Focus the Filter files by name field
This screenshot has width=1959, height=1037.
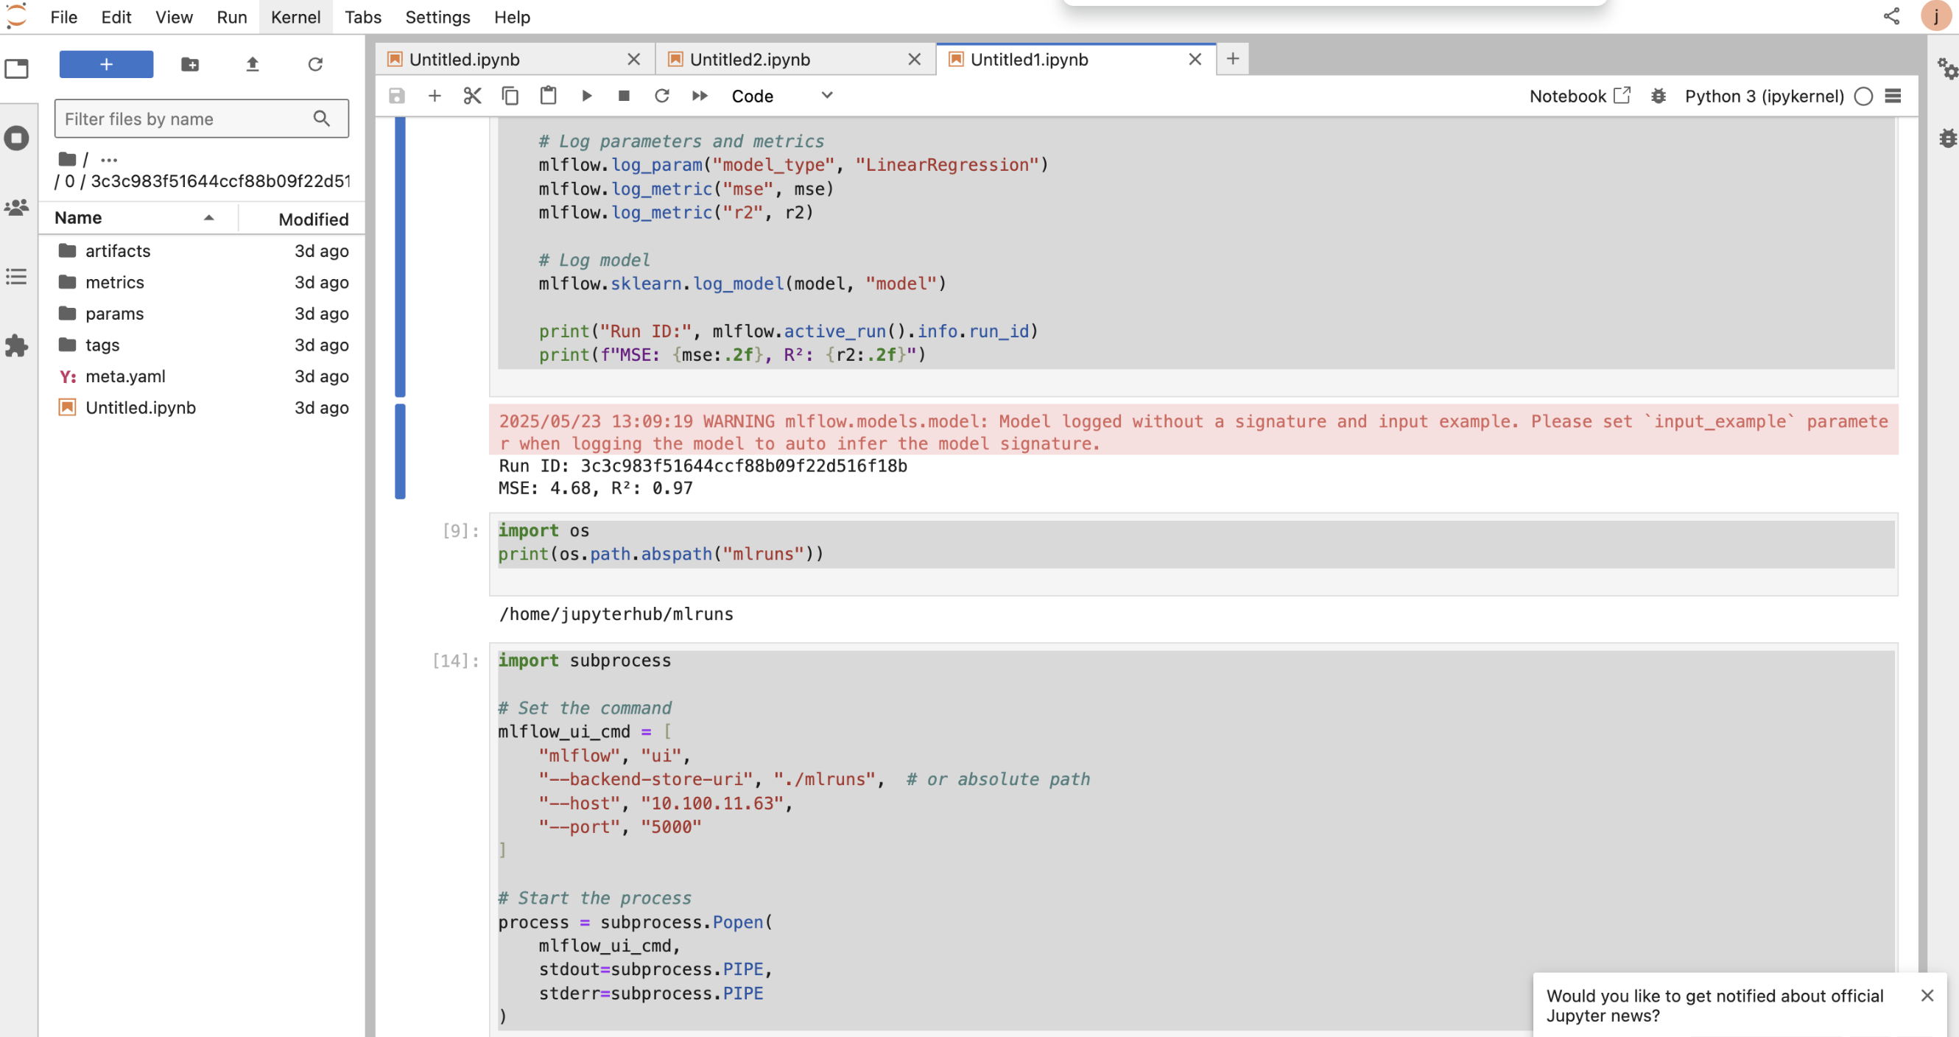point(202,119)
